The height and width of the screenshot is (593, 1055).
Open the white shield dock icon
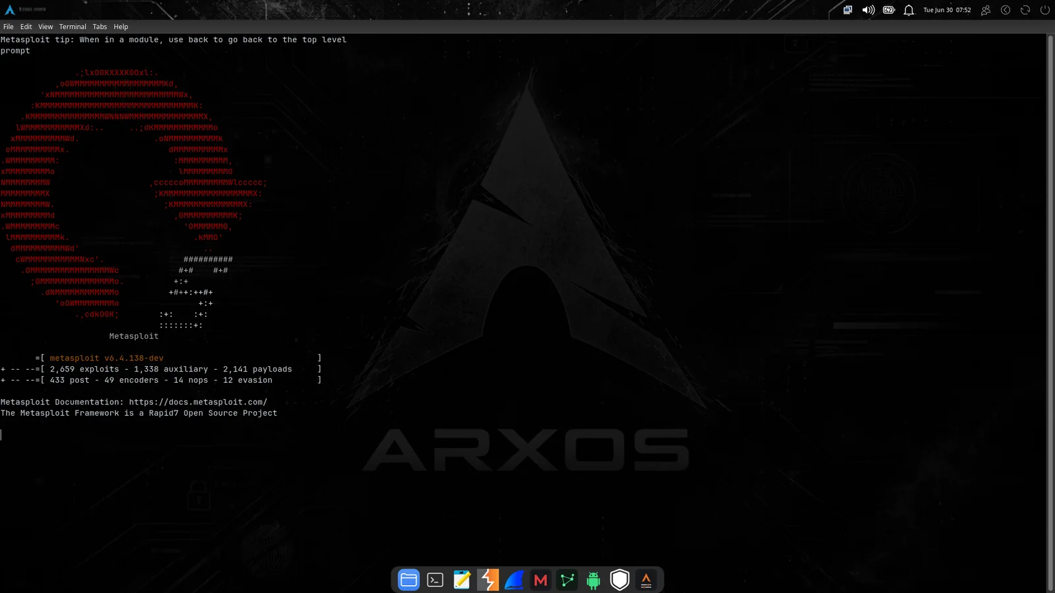pos(620,580)
